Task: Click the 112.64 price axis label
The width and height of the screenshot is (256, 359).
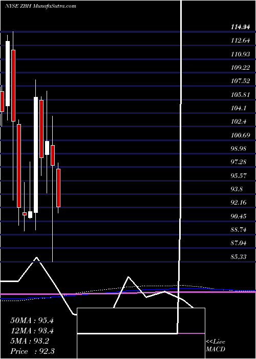Action: tap(240, 41)
